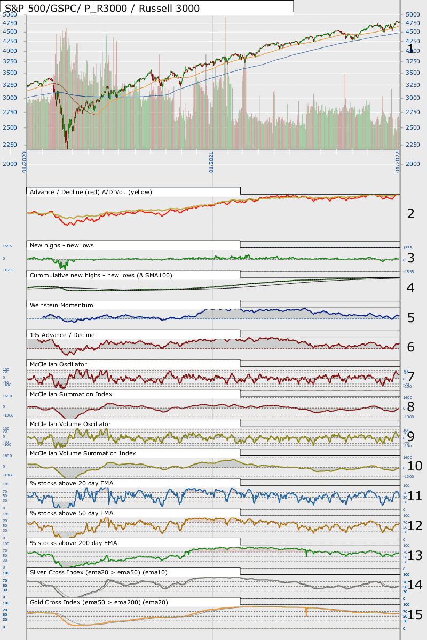This screenshot has height=640, width=427.
Task: Click the 'Weinstein Momentum' panel label
Action: click(62, 305)
